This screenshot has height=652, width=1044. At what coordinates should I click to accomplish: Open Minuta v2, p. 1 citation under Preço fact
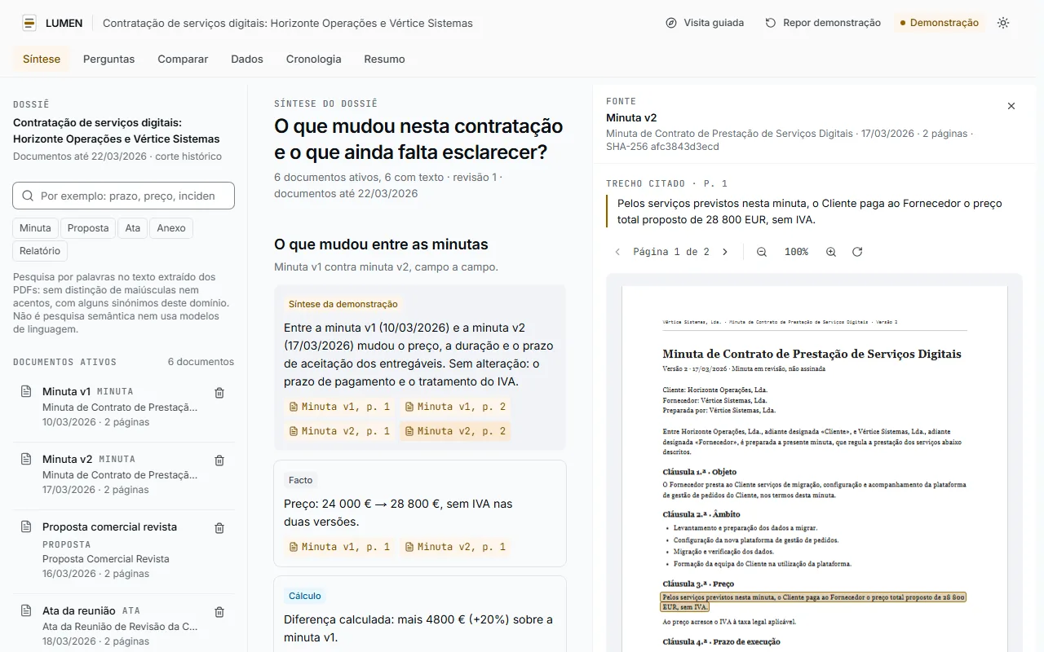455,547
